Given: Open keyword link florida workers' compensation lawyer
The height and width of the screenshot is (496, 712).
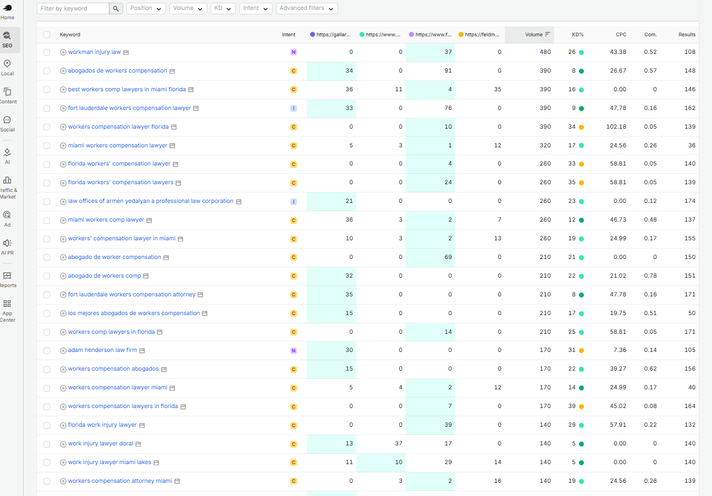Looking at the screenshot, I should 119,164.
